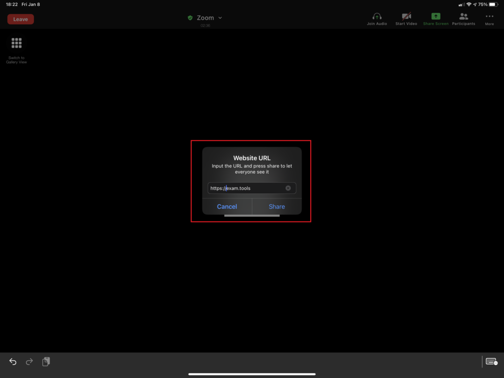Image resolution: width=504 pixels, height=378 pixels.
Task: Tap the battery indicator in status bar
Action: click(x=493, y=4)
